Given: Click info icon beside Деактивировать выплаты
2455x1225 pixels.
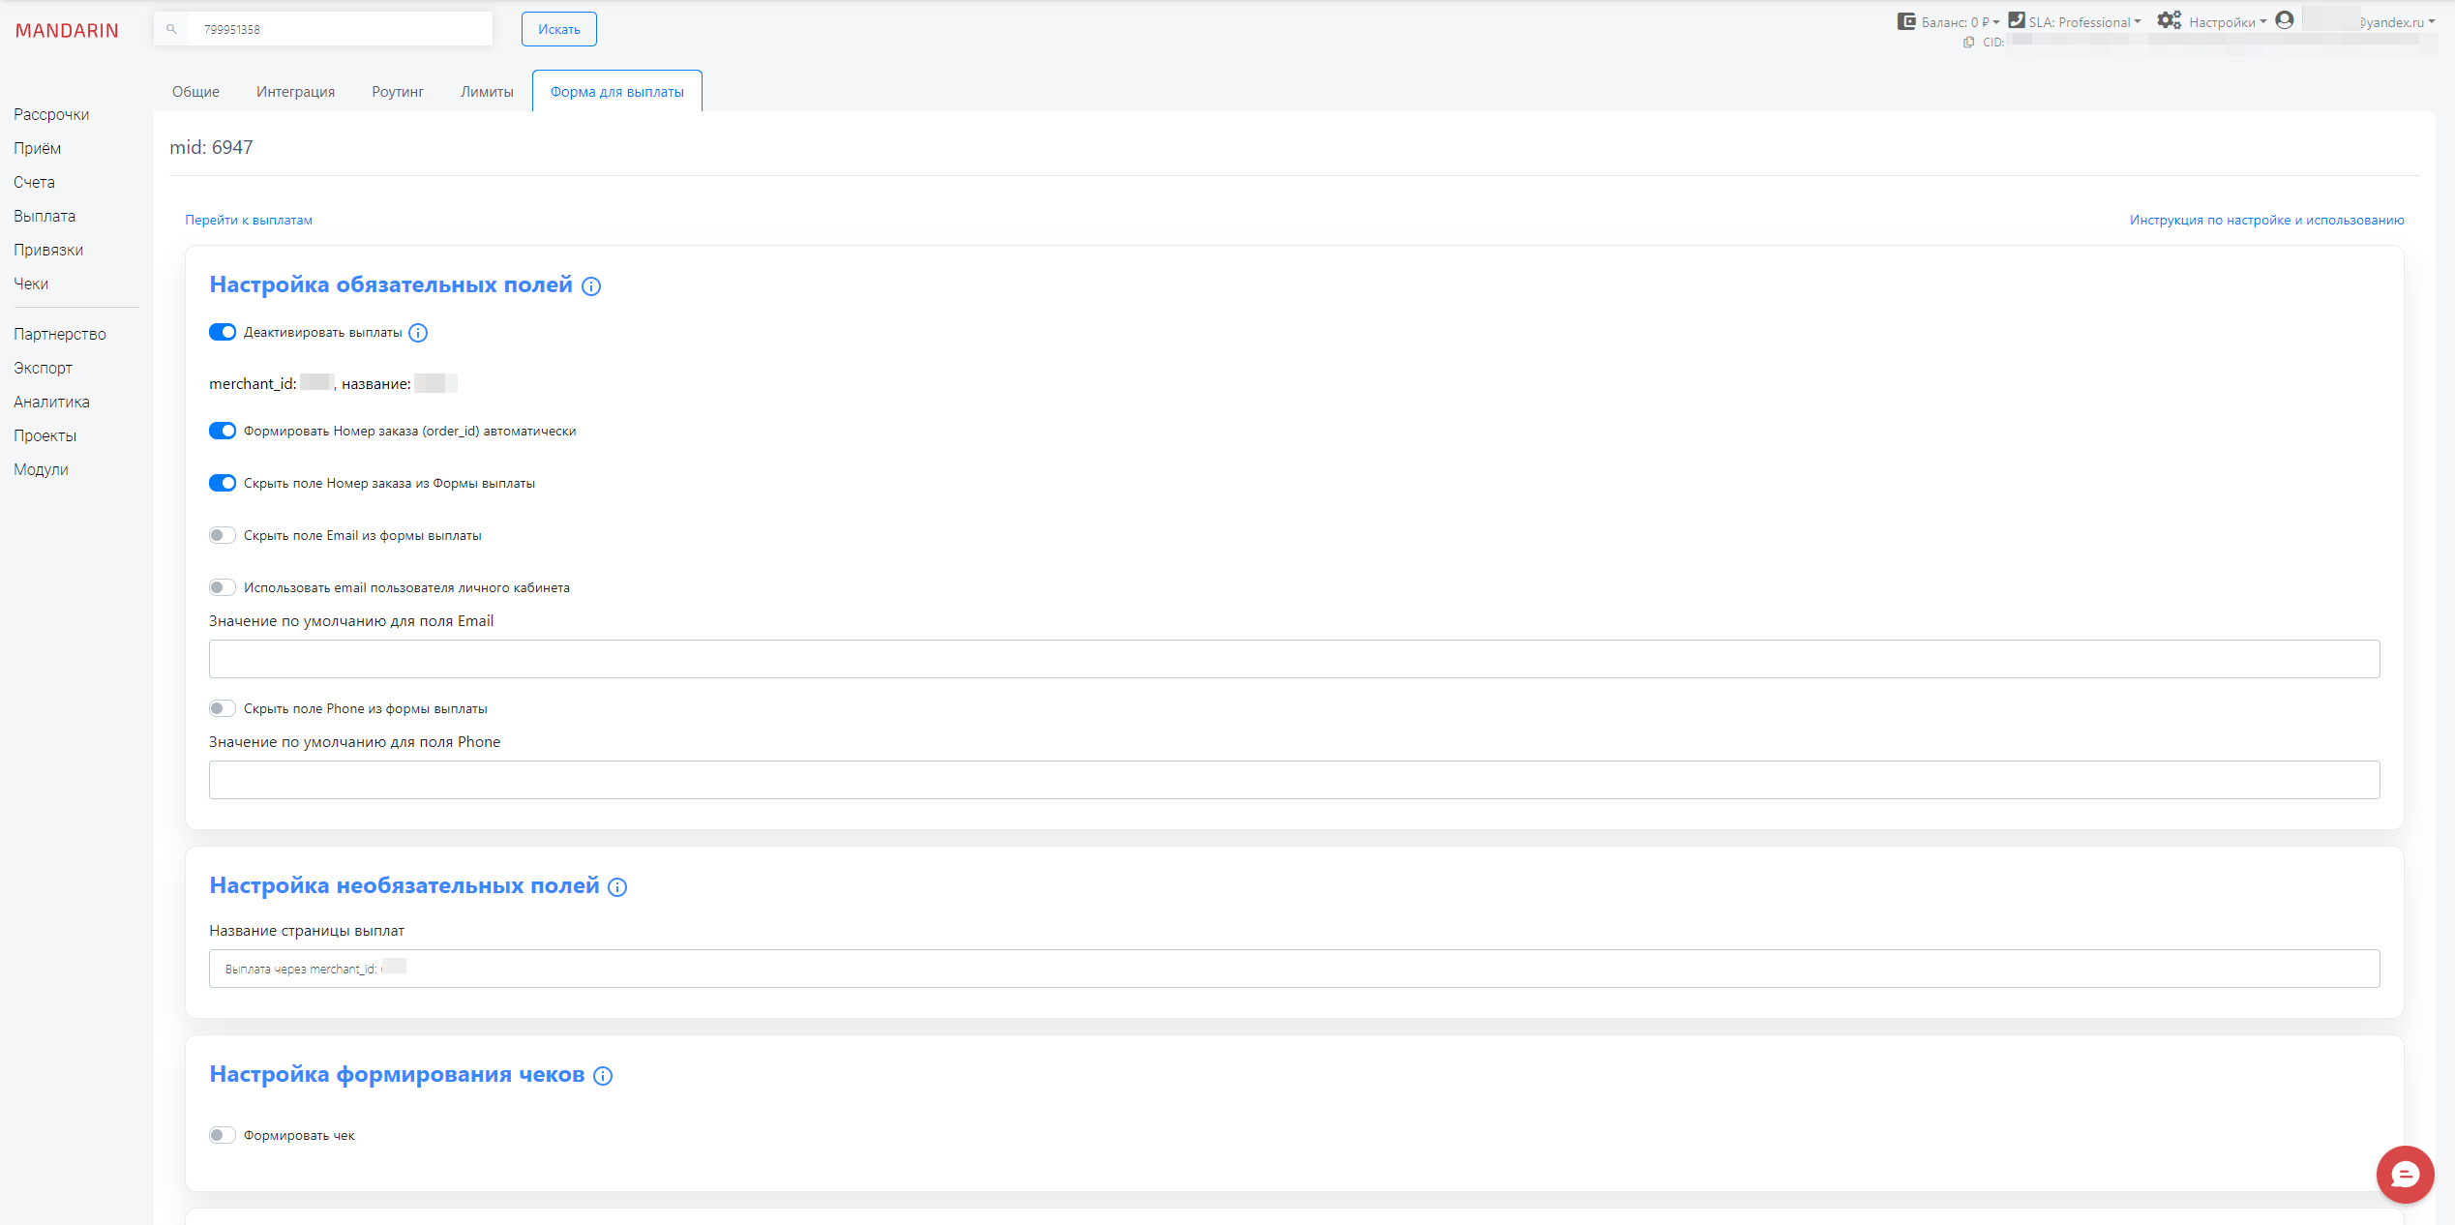Looking at the screenshot, I should (418, 333).
